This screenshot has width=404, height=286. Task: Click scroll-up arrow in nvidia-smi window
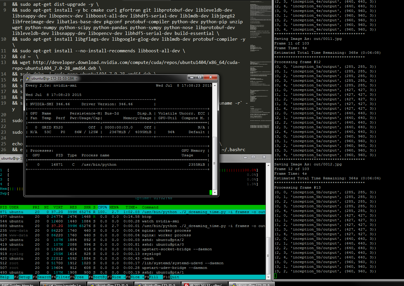(215, 85)
